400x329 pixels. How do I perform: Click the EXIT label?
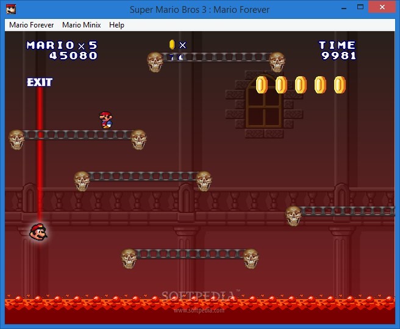click(40, 82)
